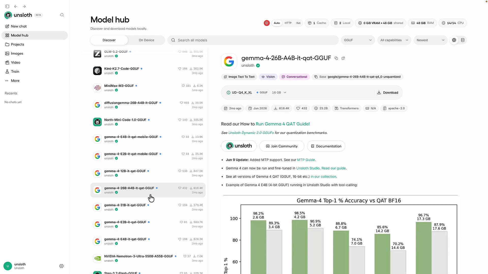488x274 pixels.
Task: Click the info icon beside UD-Q4_K_XL
Action: [x=228, y=93]
